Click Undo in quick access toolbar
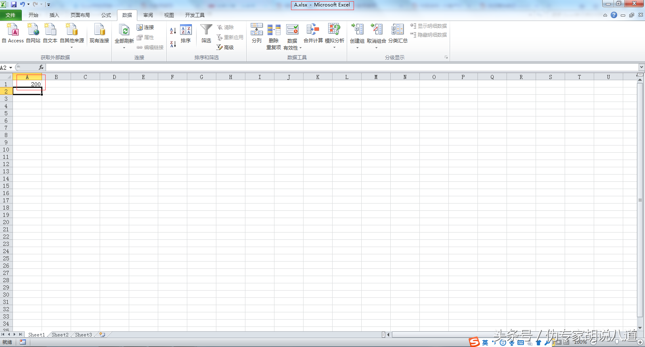 (x=23, y=4)
